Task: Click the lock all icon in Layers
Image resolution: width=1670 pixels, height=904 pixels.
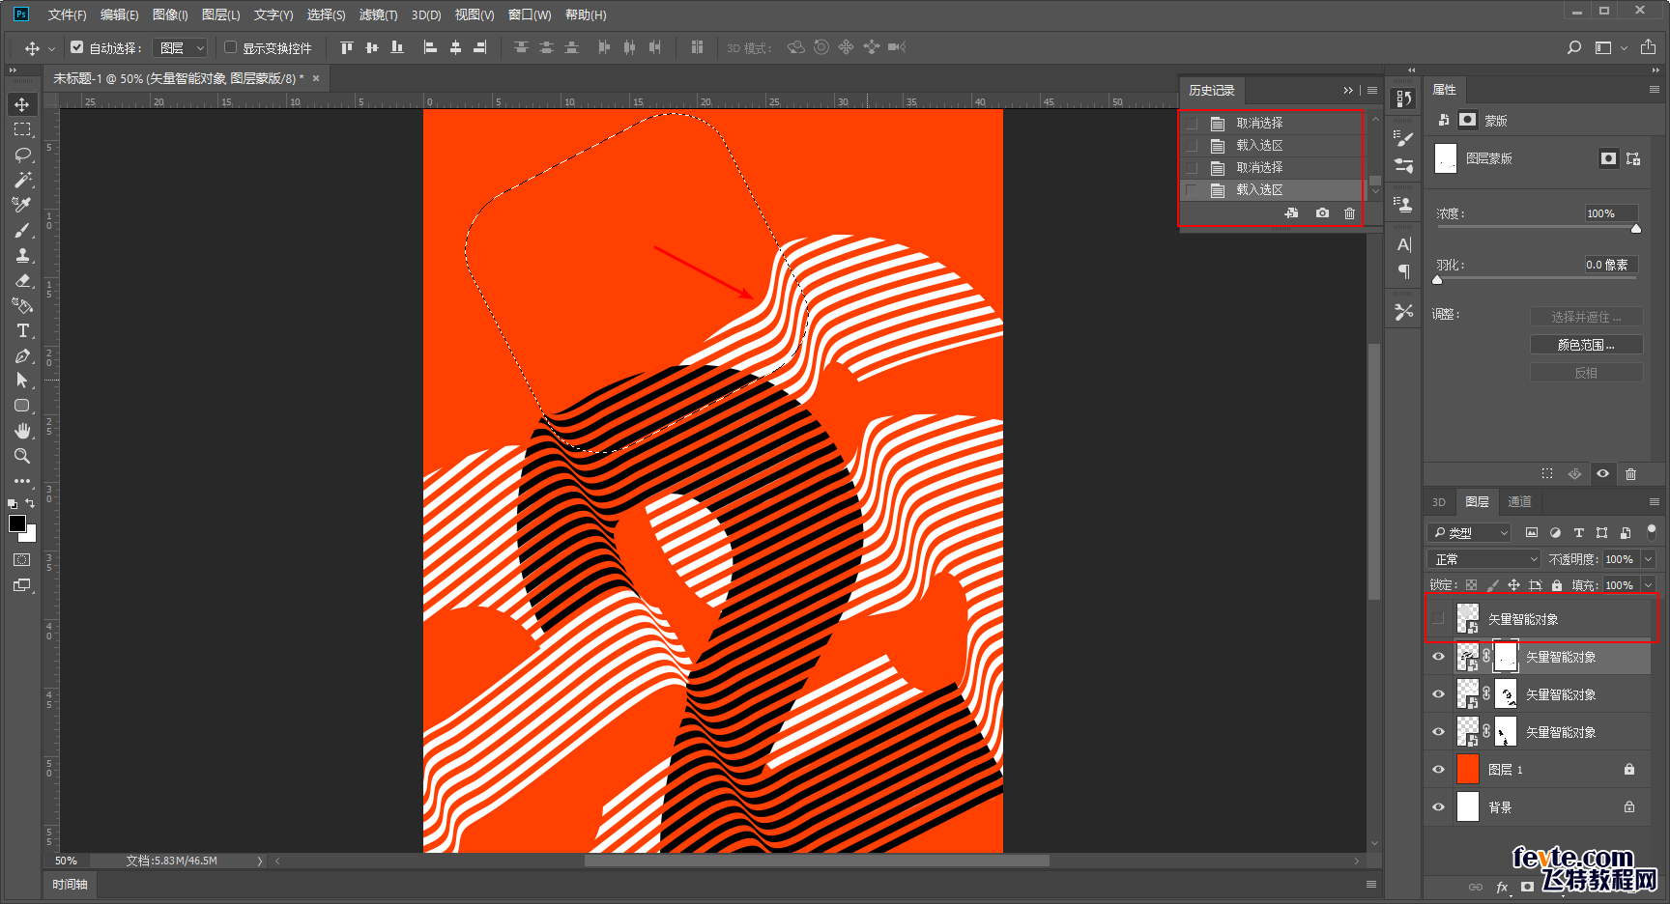Action: coord(1557,585)
